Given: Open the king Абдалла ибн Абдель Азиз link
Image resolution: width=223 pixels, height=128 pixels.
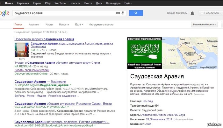Looking at the screenshot, I should pos(163,115).
